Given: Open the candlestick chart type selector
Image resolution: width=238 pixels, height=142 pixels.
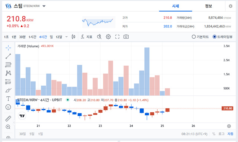Looking at the screenshot, I should pos(74,37).
